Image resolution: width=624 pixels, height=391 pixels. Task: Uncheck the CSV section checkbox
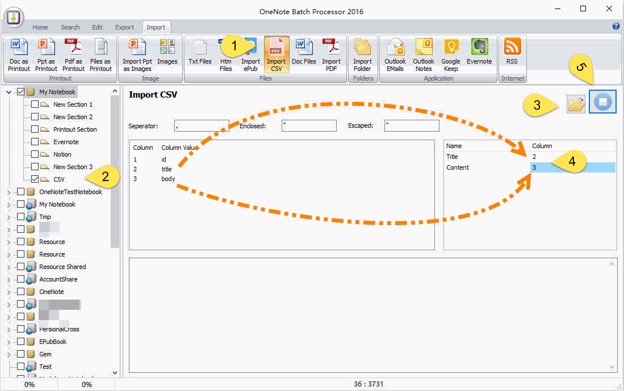click(35, 179)
